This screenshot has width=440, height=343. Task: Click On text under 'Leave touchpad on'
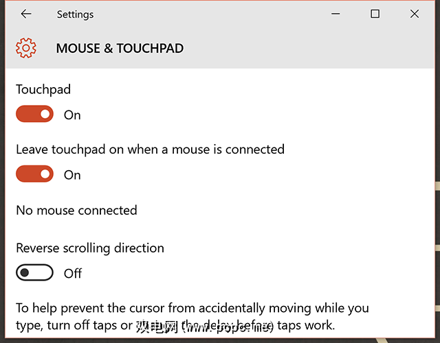coord(72,175)
